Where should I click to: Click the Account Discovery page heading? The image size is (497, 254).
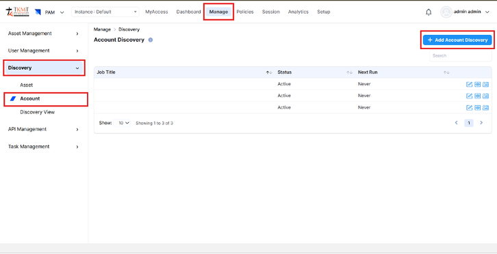119,40
